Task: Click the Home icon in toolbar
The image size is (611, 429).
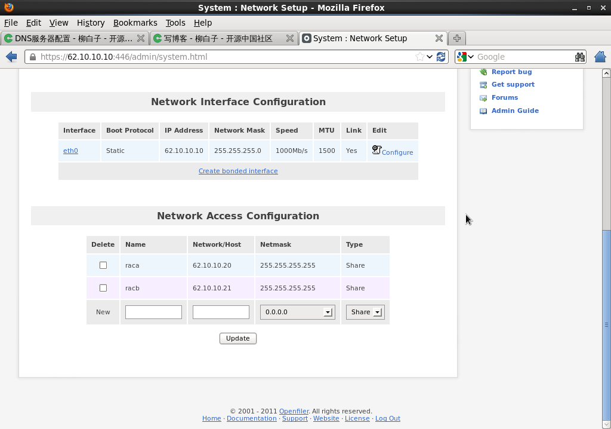Action: pyautogui.click(x=600, y=57)
